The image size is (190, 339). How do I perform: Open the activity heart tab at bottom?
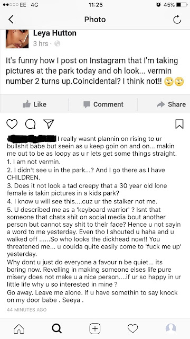pyautogui.click(x=132, y=328)
